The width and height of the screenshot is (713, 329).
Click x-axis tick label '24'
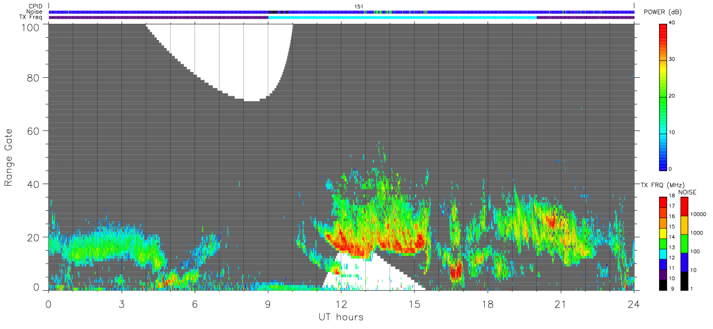634,303
